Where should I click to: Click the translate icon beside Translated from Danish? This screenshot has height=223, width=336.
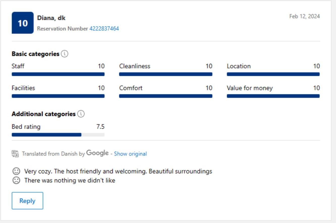tap(15, 154)
